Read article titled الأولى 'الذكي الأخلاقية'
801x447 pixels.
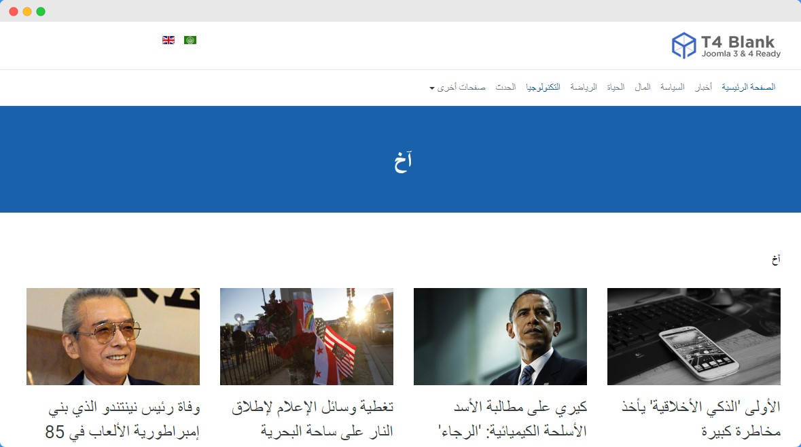click(x=701, y=419)
